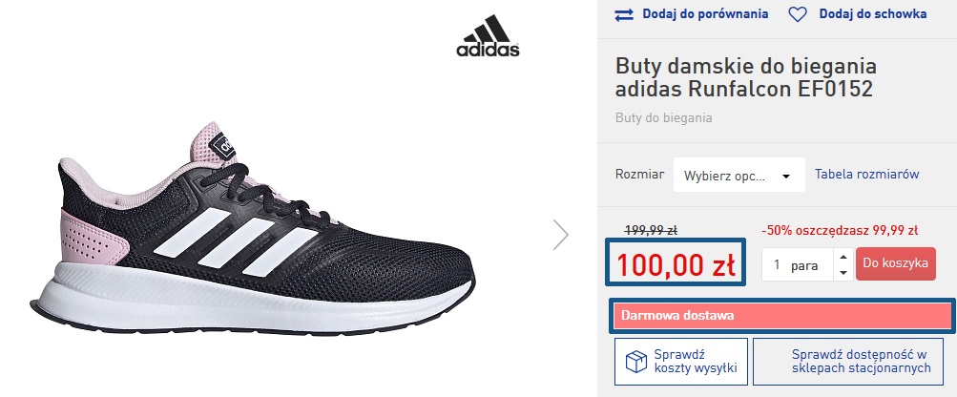Click the adidas brand logo

point(488,36)
